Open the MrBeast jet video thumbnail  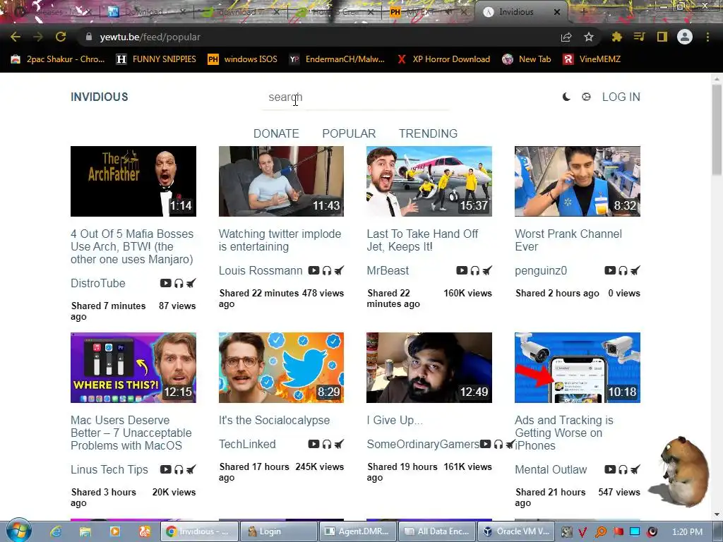(x=429, y=181)
